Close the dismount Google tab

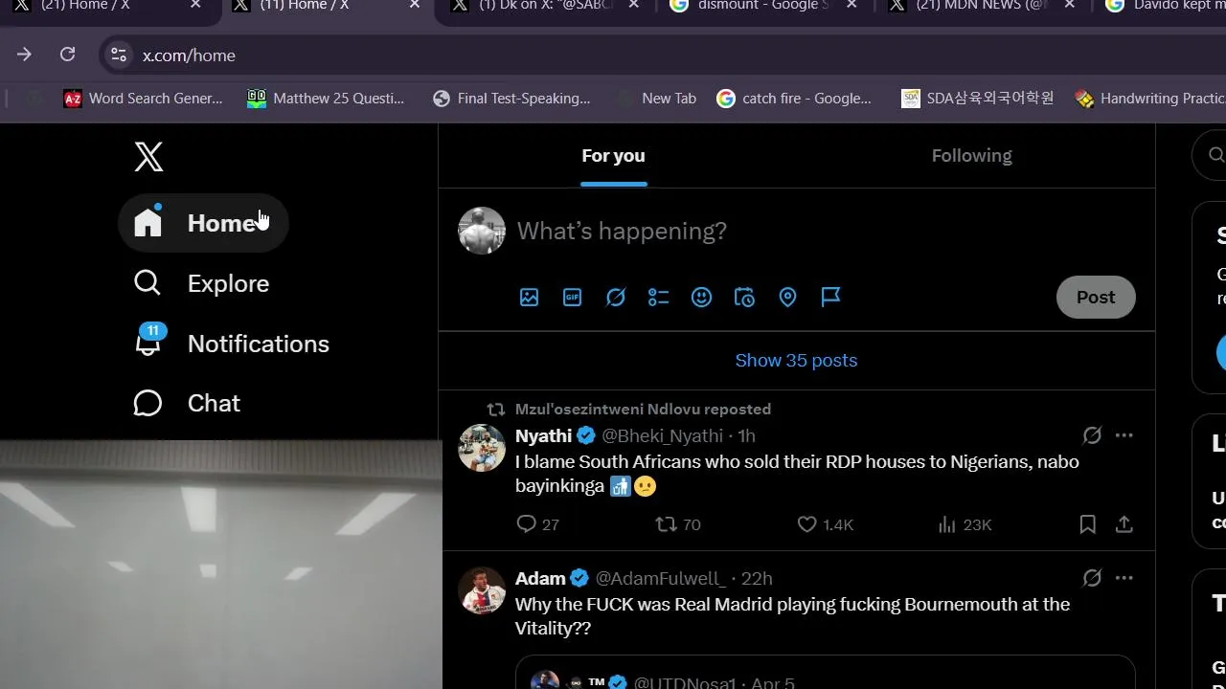[x=851, y=5]
